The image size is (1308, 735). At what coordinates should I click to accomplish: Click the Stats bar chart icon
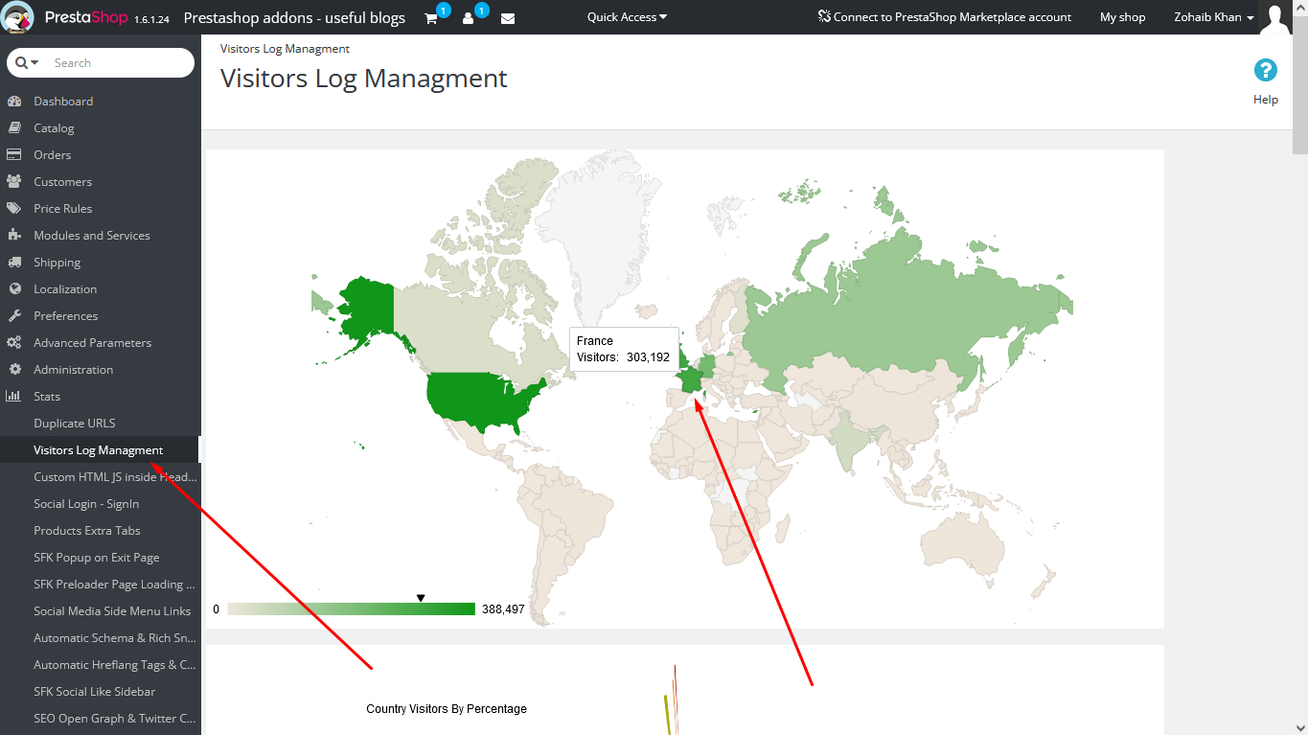point(14,396)
